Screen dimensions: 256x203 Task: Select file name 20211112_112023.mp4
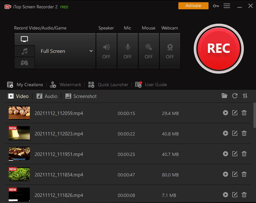coord(59,134)
